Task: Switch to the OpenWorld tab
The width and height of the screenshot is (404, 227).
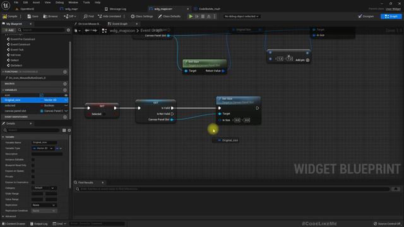Action: [25, 9]
